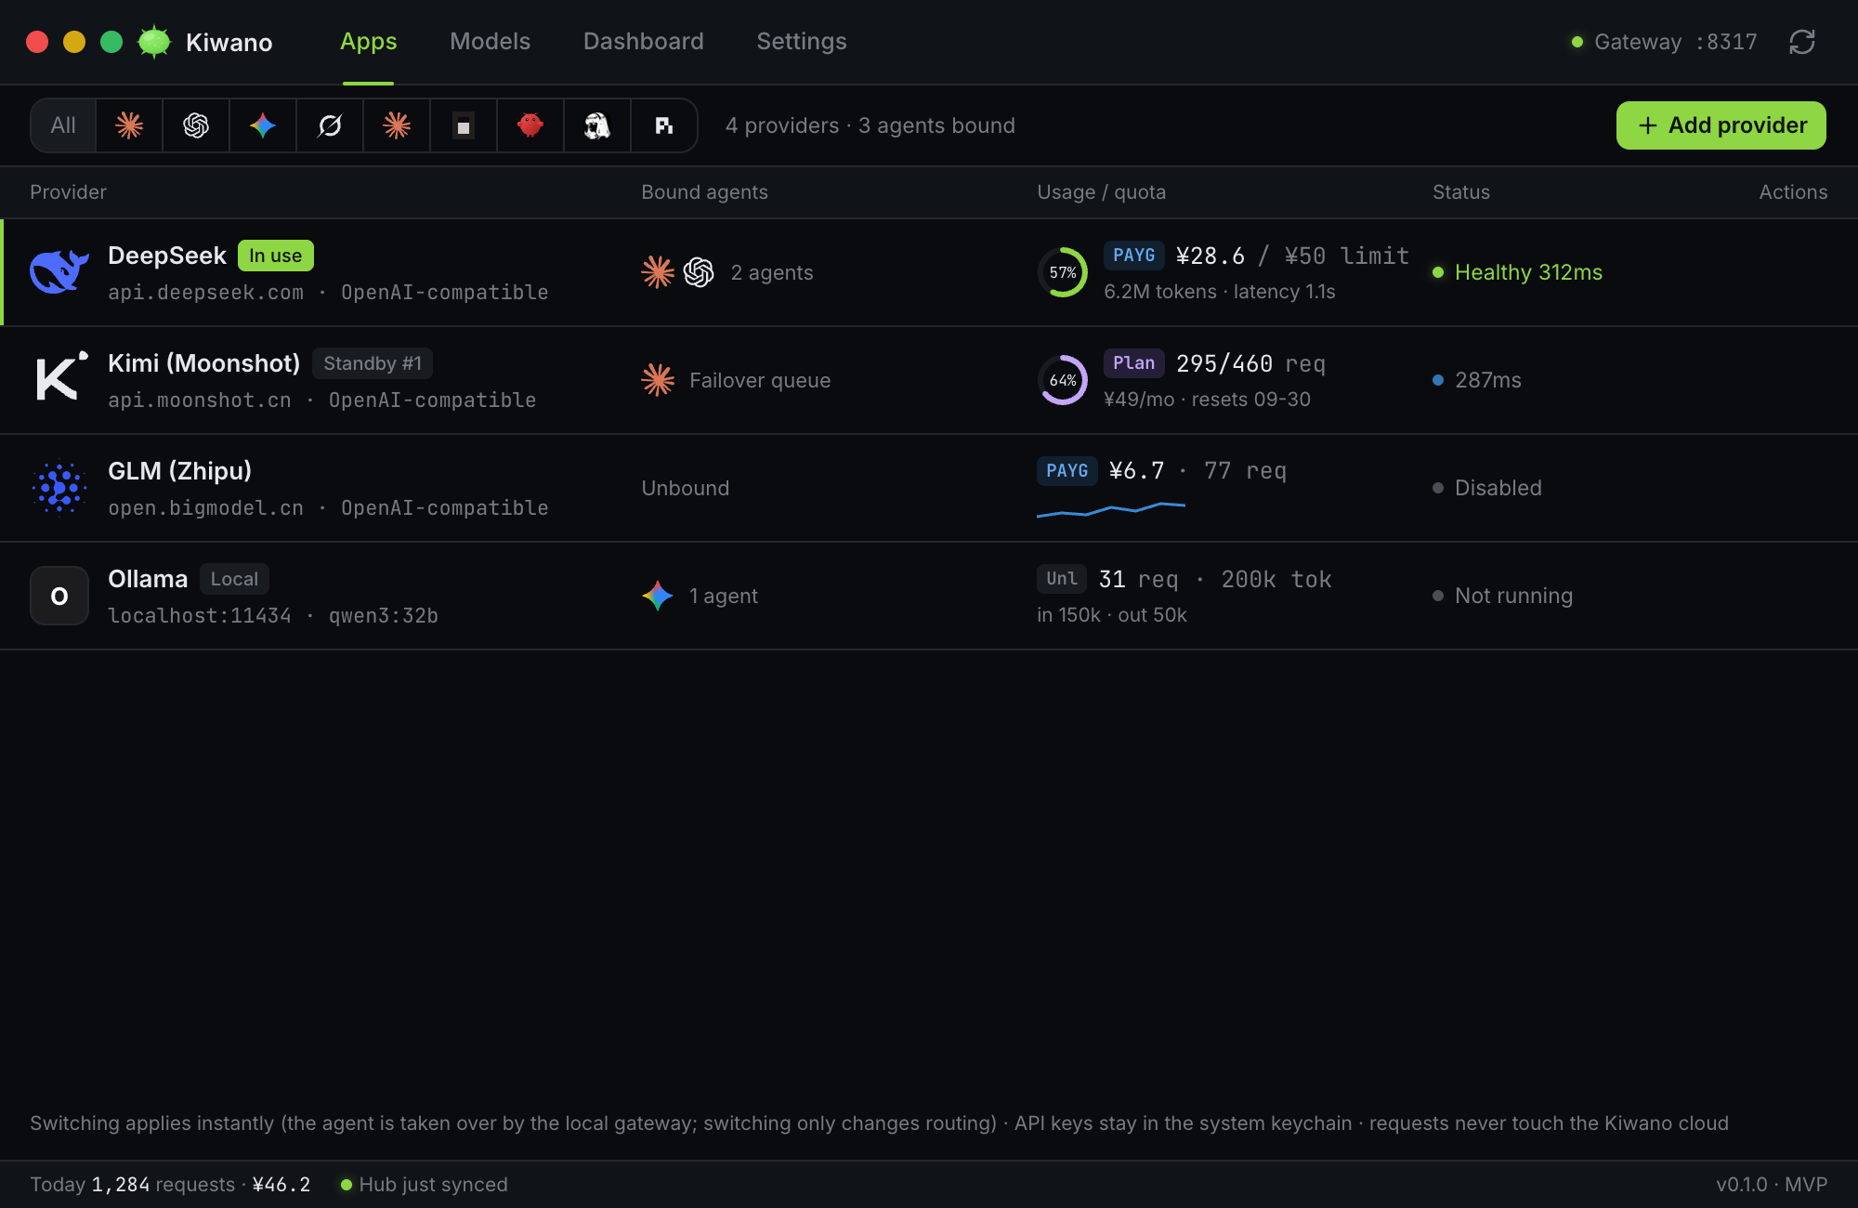The image size is (1858, 1208).
Task: Click the Not running status for Ollama
Action: pos(1503,596)
